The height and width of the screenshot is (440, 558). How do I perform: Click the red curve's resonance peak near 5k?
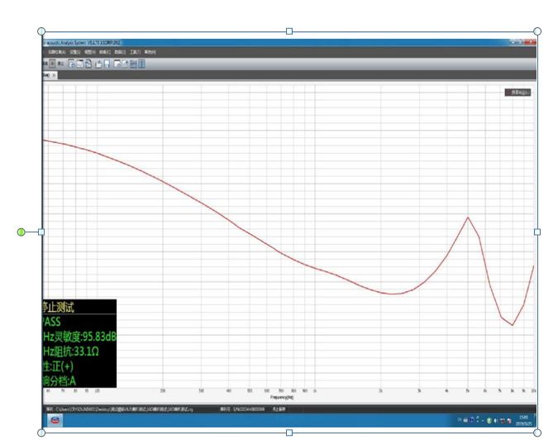pos(468,218)
